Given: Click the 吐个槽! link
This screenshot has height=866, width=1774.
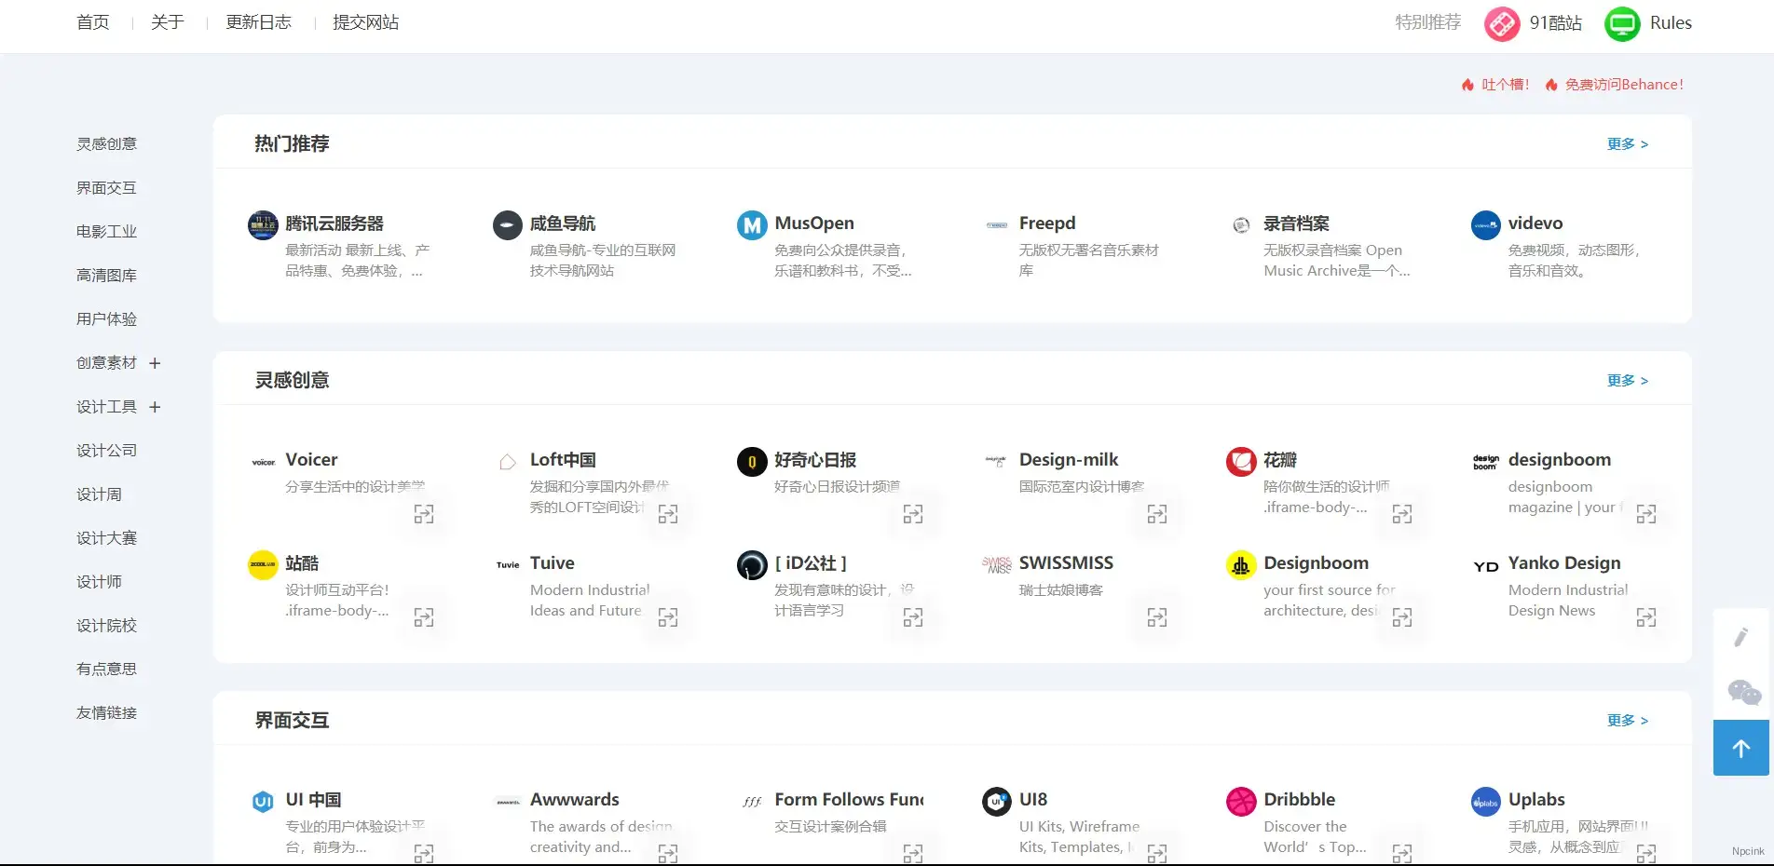Looking at the screenshot, I should (1505, 85).
